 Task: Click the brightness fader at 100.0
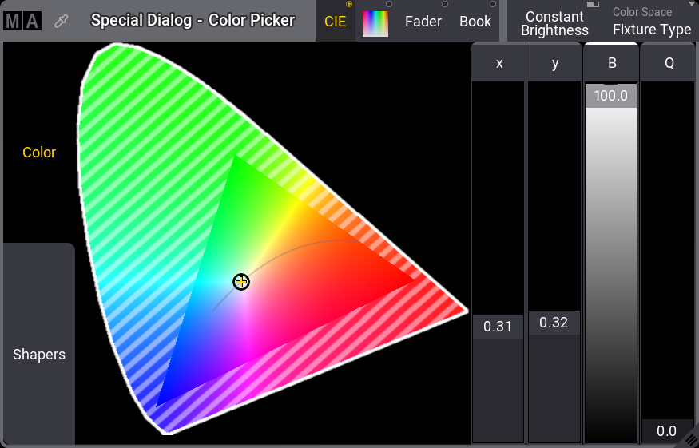tap(611, 96)
